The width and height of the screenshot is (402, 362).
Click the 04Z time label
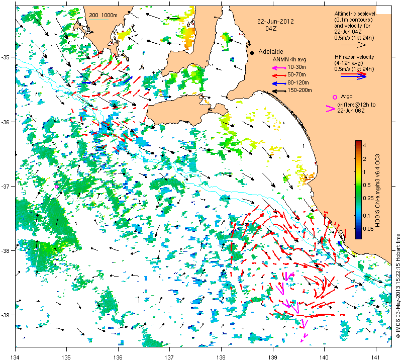pos(271,29)
